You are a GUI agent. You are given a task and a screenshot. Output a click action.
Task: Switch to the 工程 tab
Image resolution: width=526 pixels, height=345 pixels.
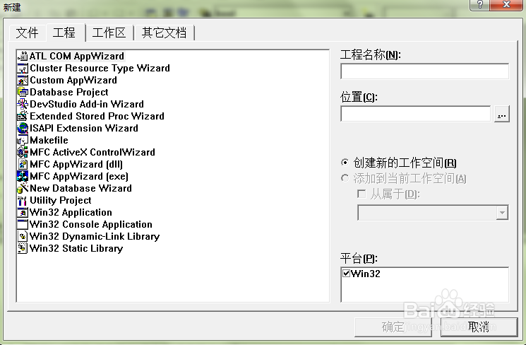(64, 33)
